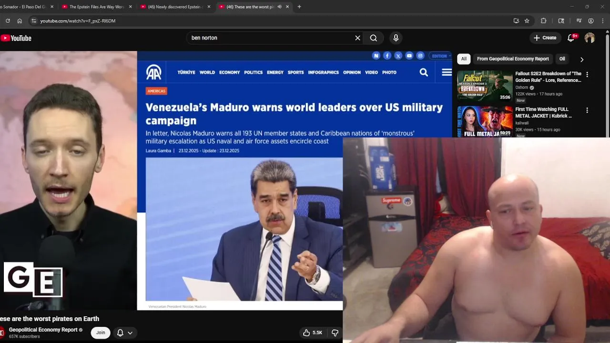Open 'First Time Watching FULL METAL JACKET' title
Viewport: 610px width, 343px height.
[543, 112]
